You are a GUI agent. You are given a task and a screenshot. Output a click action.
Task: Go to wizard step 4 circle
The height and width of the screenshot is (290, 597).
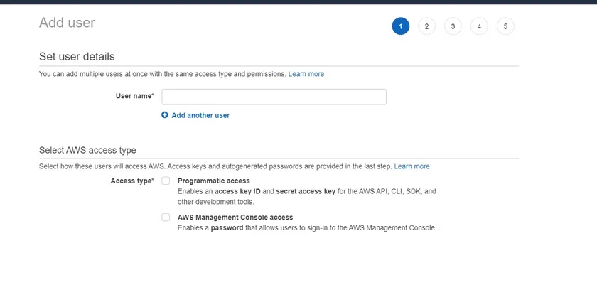tap(479, 26)
